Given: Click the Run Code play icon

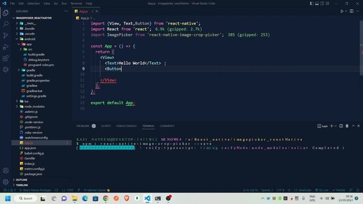Looking at the screenshot, I should tap(341, 11).
